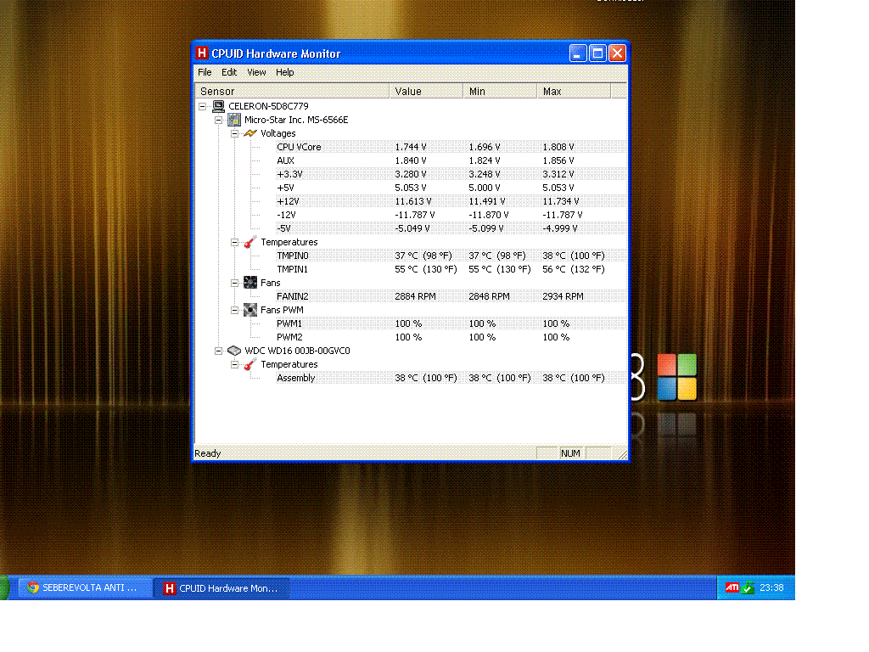Minimize the CPUID Hardware Monitor window

click(x=577, y=53)
